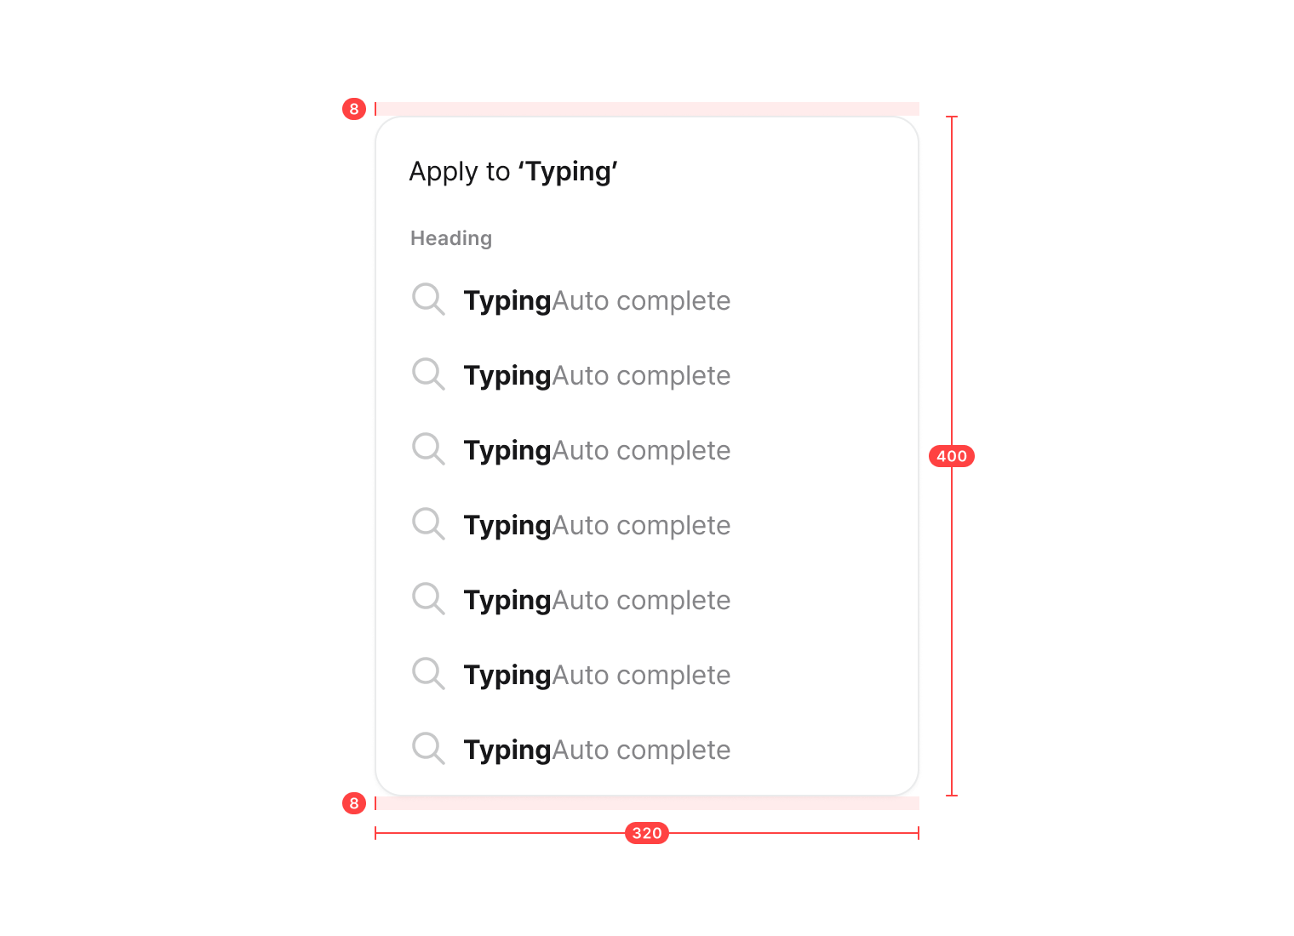
Task: Choose the last 'TypingAuto complete' suggestion text
Action: pos(597,751)
